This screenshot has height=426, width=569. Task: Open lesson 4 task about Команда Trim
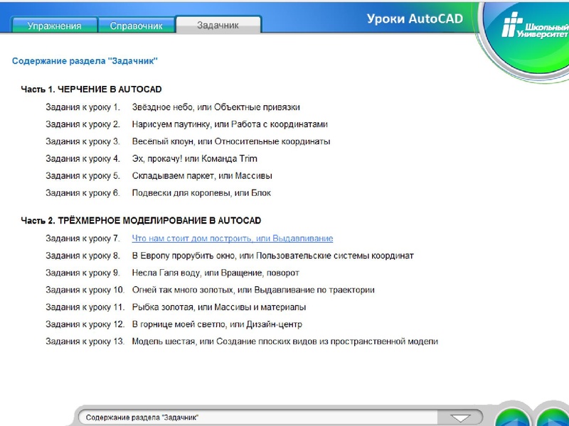coord(194,158)
